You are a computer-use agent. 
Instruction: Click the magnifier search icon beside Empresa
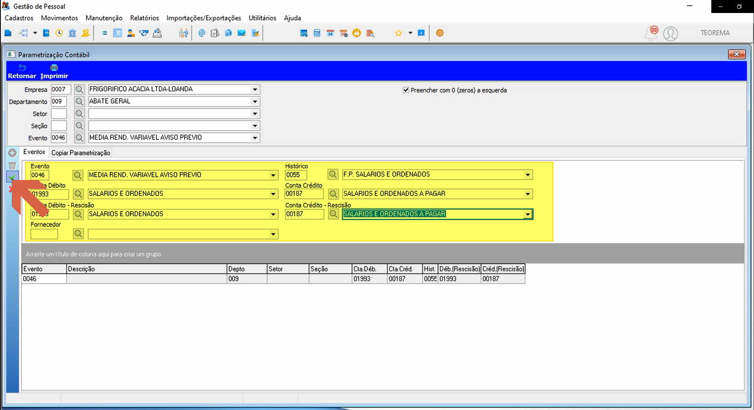coord(79,89)
